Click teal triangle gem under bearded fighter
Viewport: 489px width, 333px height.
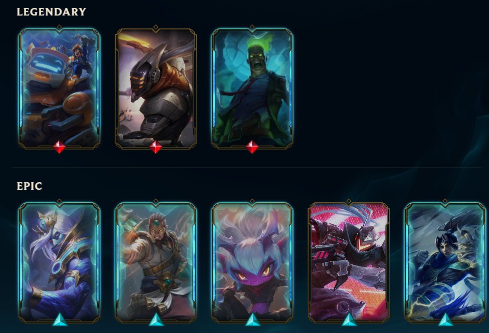click(x=156, y=320)
